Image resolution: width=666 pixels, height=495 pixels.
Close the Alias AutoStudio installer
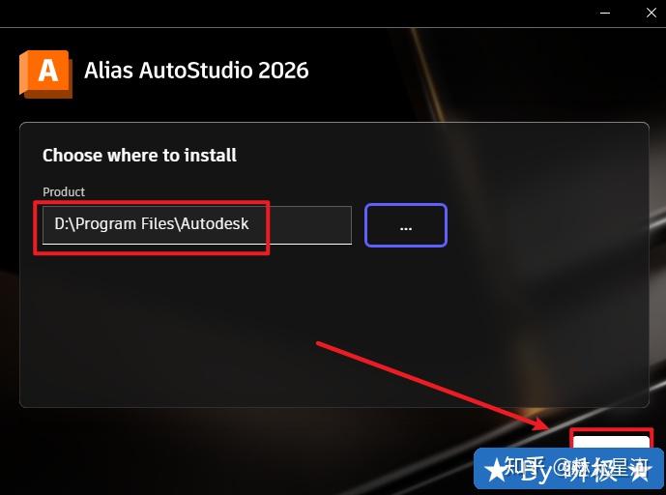[652, 13]
